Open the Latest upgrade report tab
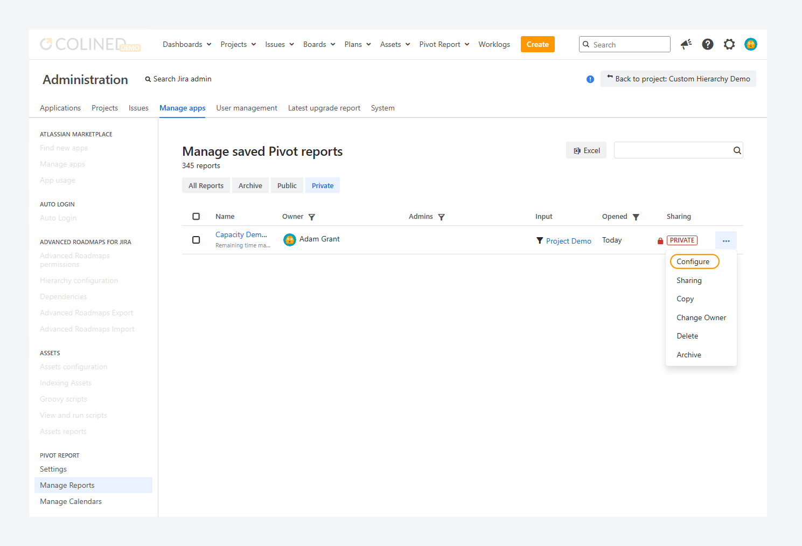The width and height of the screenshot is (802, 546). 324,108
